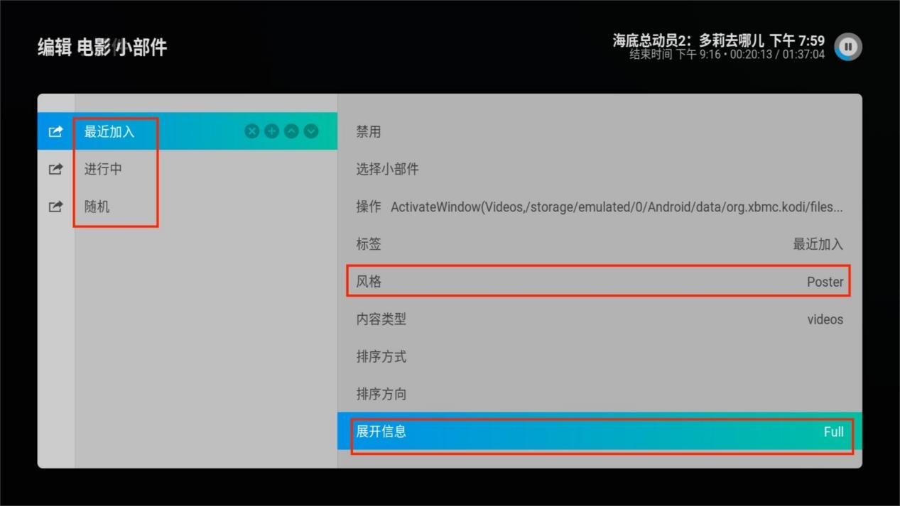Screen dimensions: 900x506
Task: Move 最近加入 down with the down-arrow icon
Action: pos(311,131)
